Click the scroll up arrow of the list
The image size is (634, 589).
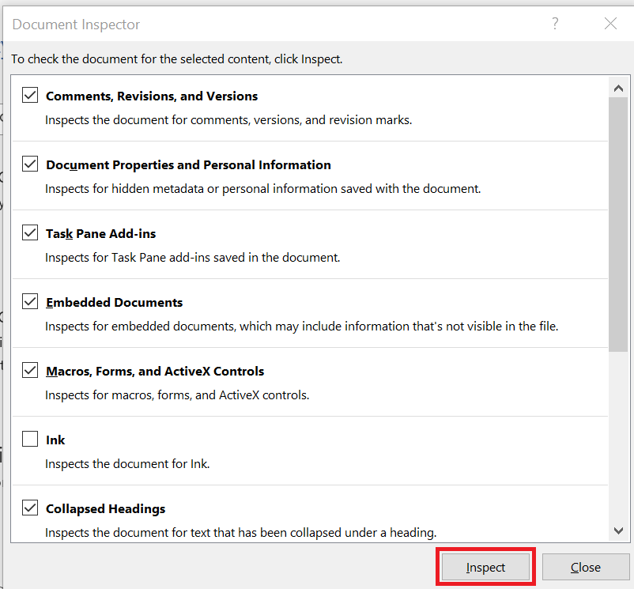(618, 88)
